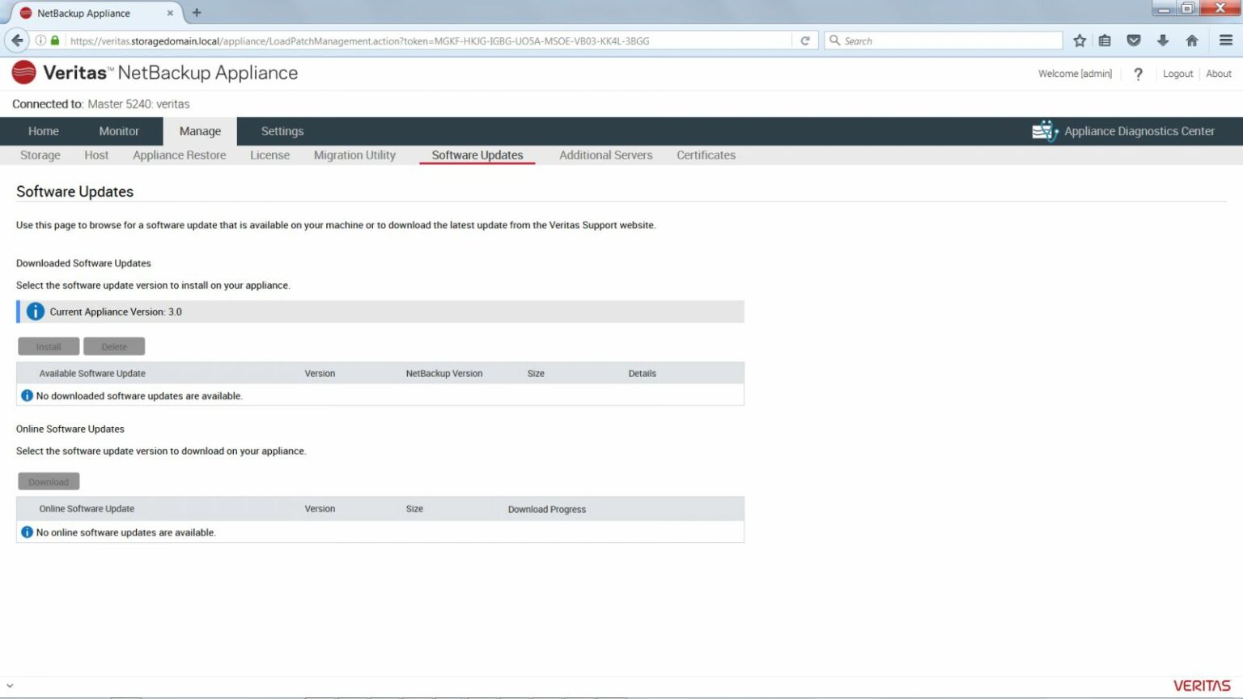This screenshot has width=1243, height=699.
Task: Click the Online Software Update column header
Action: pyautogui.click(x=87, y=509)
